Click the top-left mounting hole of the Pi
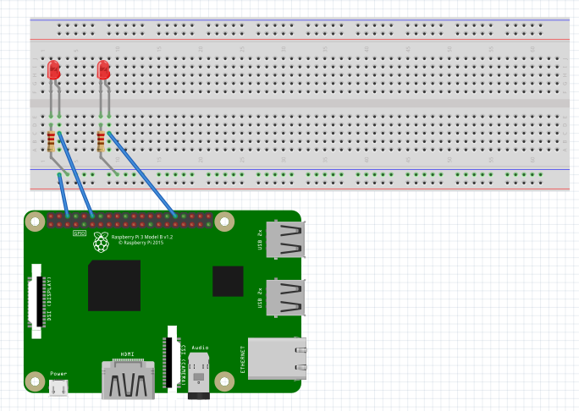579x411 pixels. tap(35, 222)
